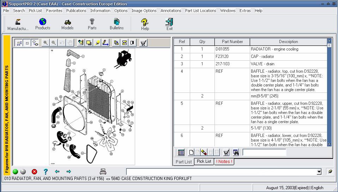
Task: Open the bottom combo box dropdown arrow
Action: (x=319, y=172)
